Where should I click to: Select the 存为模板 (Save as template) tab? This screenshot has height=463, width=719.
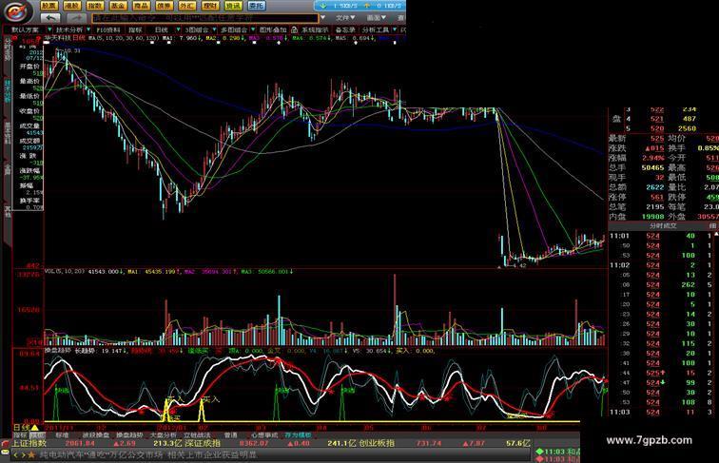pos(299,435)
